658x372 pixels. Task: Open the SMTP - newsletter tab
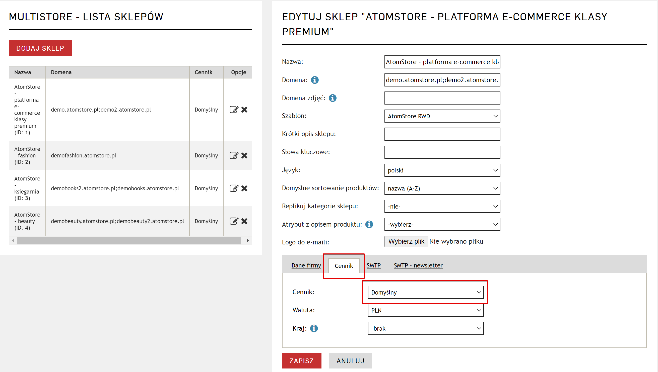(418, 265)
